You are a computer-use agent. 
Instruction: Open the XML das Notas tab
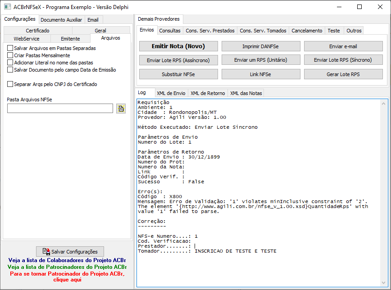pyautogui.click(x=246, y=93)
